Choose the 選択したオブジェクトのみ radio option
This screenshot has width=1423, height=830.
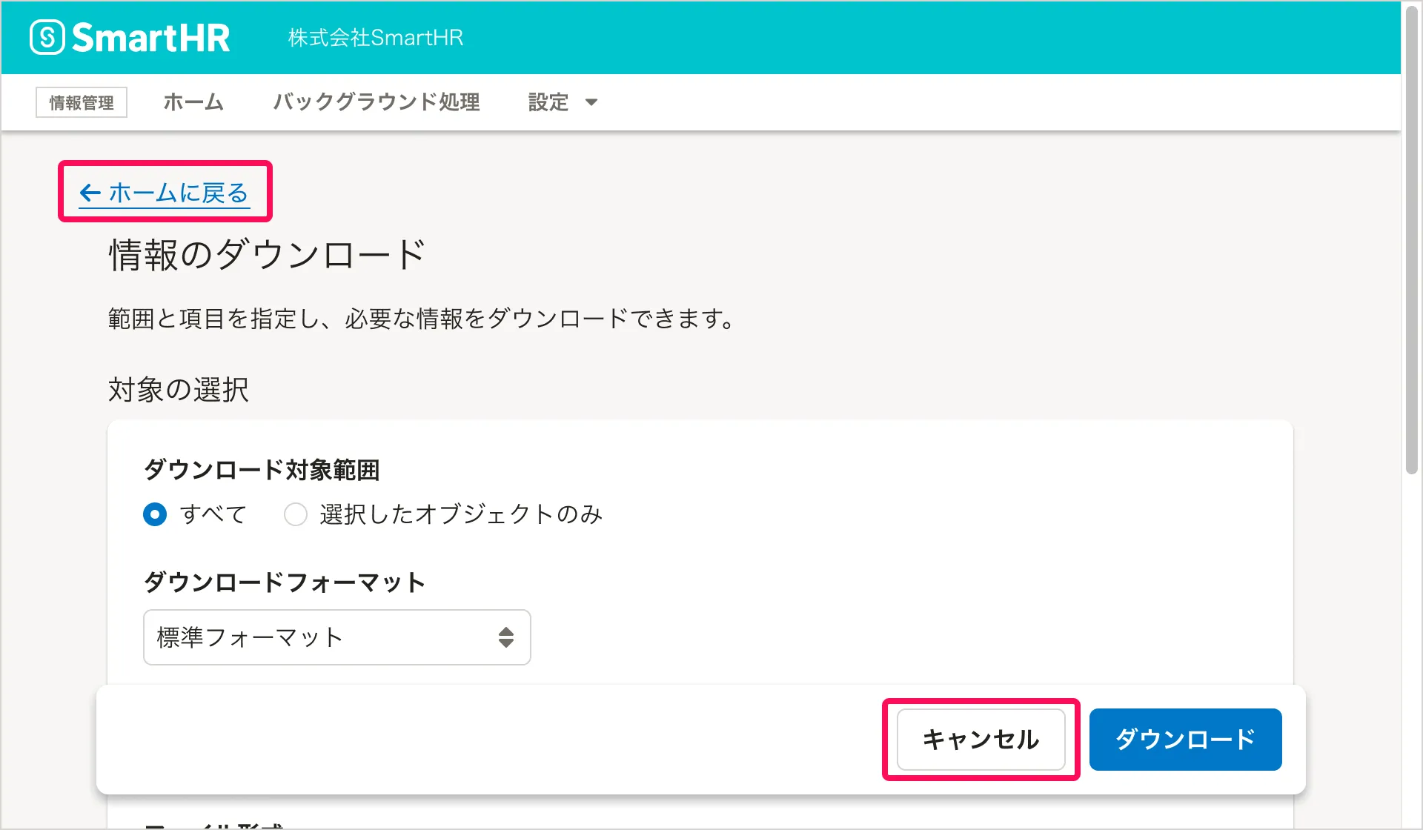[296, 514]
